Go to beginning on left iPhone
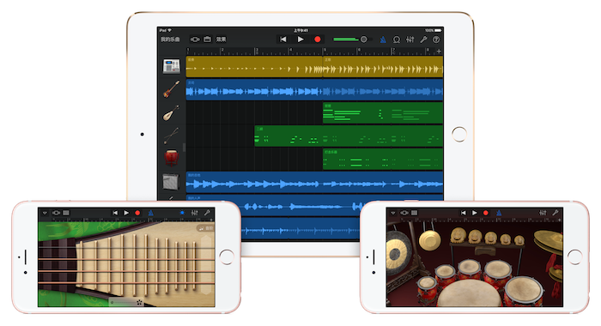This screenshot has width=601, height=326. (115, 213)
